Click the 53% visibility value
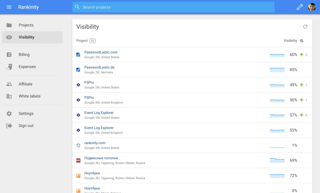 click(293, 130)
